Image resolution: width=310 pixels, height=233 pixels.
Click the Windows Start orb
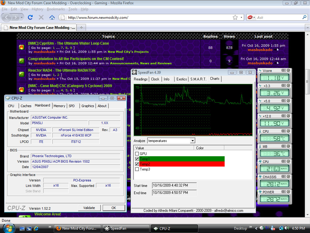pos(8,228)
